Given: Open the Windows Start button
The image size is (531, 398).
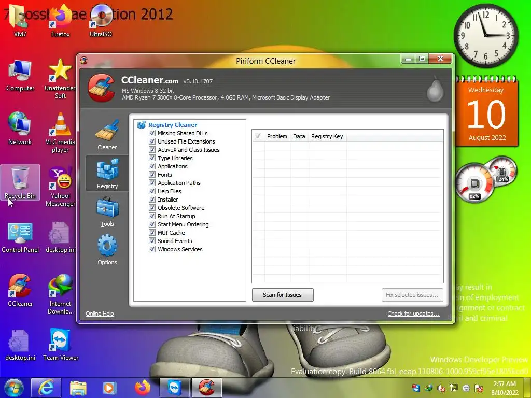Looking at the screenshot, I should coord(14,388).
